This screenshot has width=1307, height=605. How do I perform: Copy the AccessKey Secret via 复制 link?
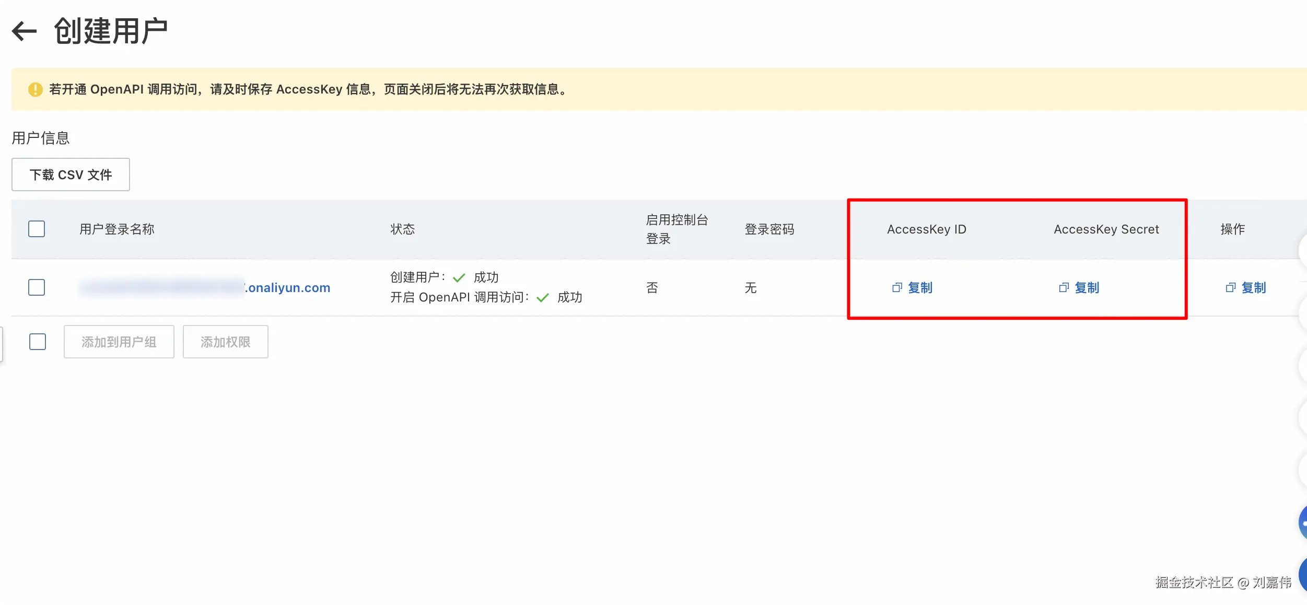[1087, 288]
